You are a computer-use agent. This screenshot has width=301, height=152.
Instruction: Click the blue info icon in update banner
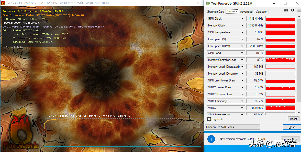tap(211, 139)
